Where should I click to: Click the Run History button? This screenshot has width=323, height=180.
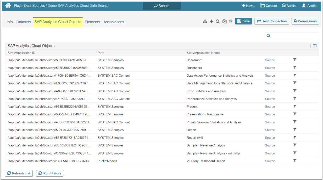[x=50, y=173]
